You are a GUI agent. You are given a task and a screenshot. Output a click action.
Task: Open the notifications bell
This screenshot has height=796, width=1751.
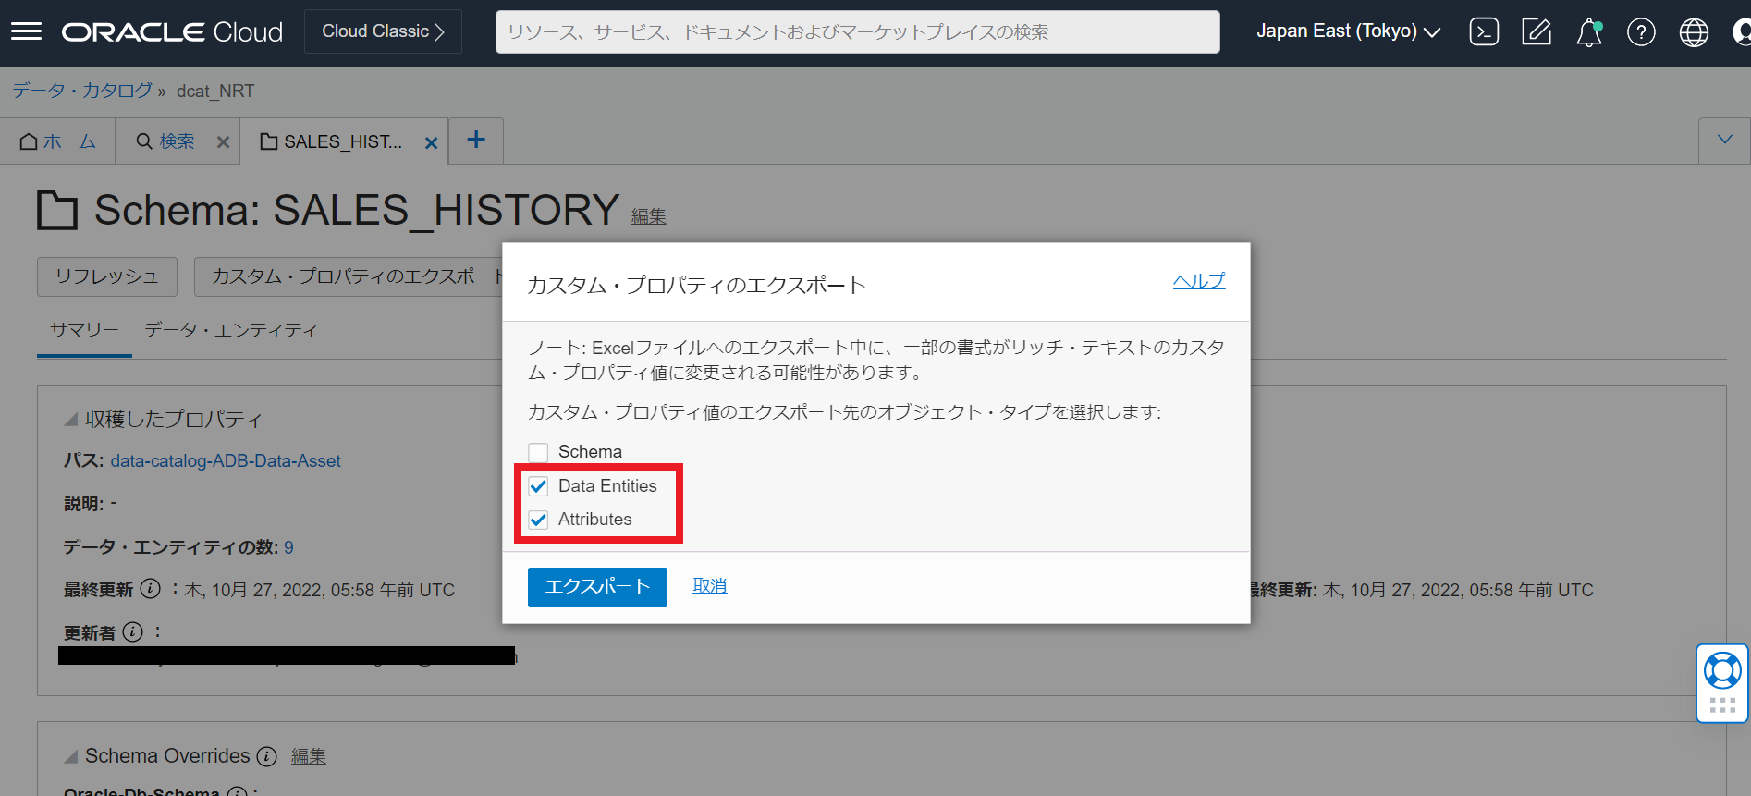1588,33
